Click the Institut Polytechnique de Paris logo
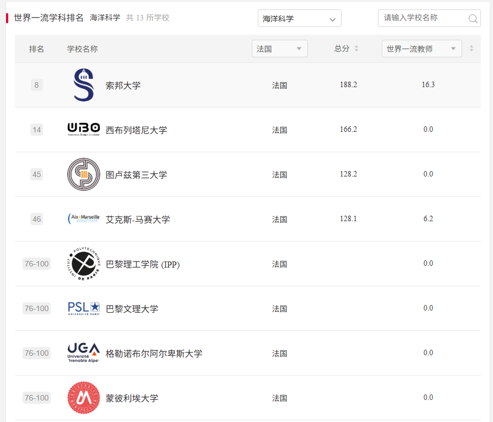The image size is (493, 422). (x=83, y=263)
